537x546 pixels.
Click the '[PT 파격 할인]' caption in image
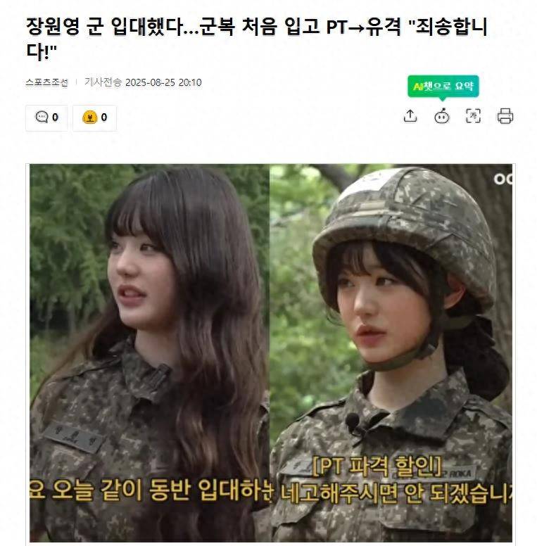tap(377, 466)
